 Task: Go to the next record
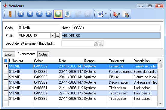coord(39,14)
